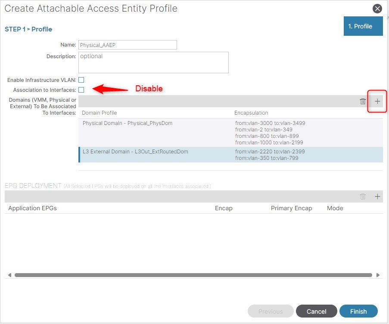Open the 1. Profile step tab
This screenshot has width=389, height=324.
[x=363, y=26]
